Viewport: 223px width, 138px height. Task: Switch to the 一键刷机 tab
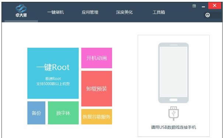coord(55,12)
